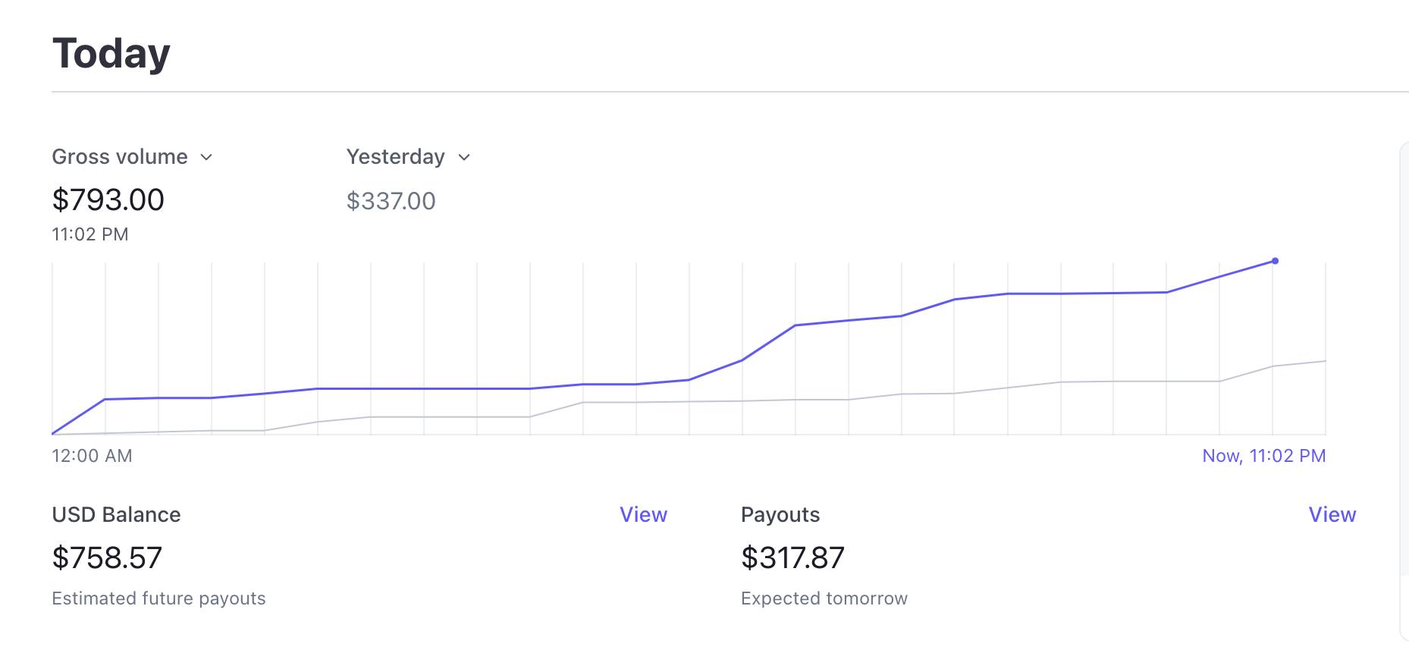1409x672 pixels.
Task: Click the $317.87 payouts amount
Action: [x=792, y=558]
